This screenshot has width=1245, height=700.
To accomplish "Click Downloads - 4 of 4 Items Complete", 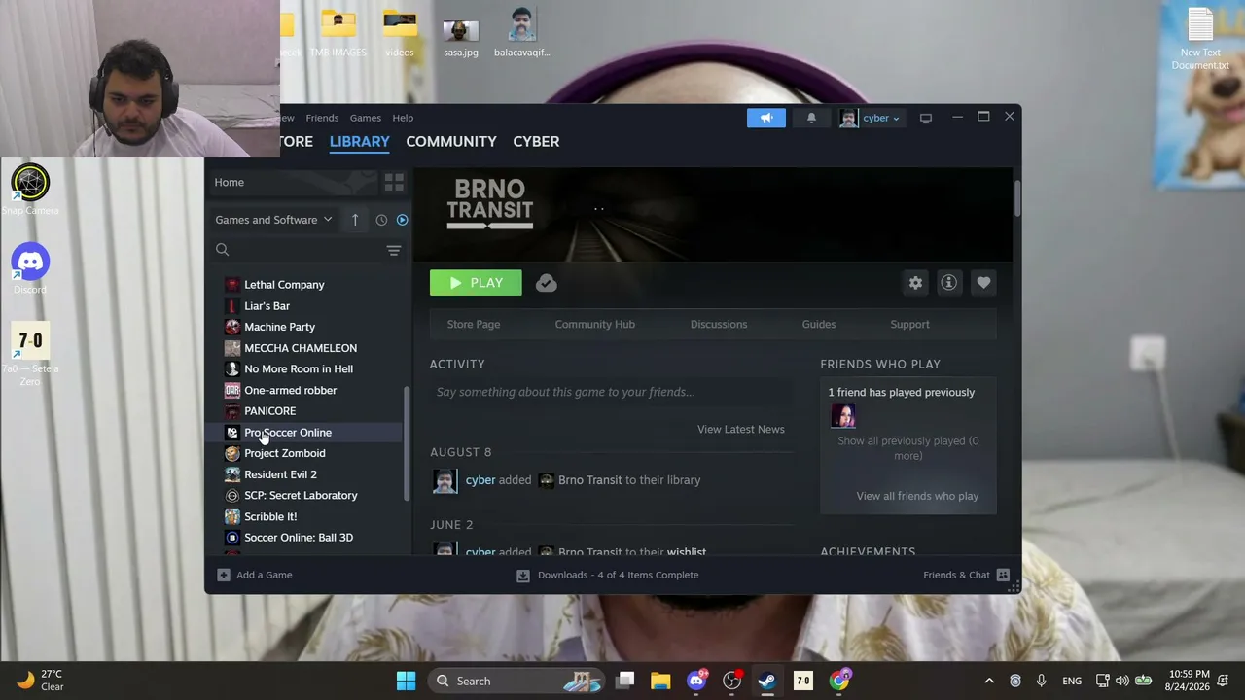I will coord(618,575).
